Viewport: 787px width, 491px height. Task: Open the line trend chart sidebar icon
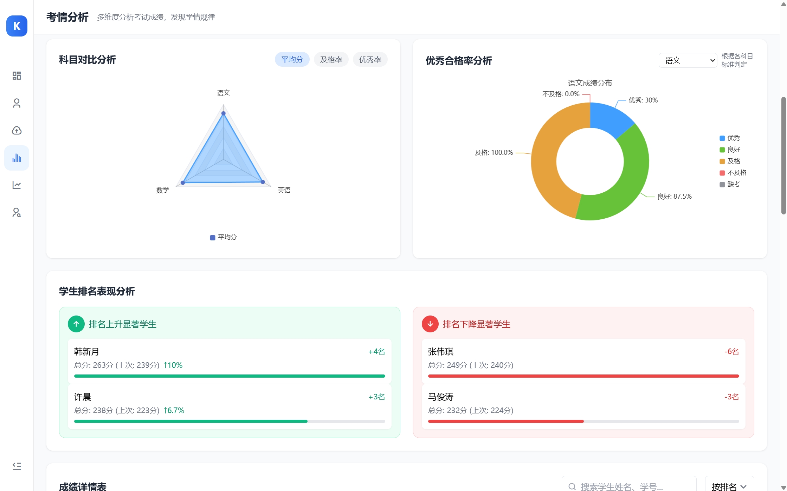click(x=17, y=185)
